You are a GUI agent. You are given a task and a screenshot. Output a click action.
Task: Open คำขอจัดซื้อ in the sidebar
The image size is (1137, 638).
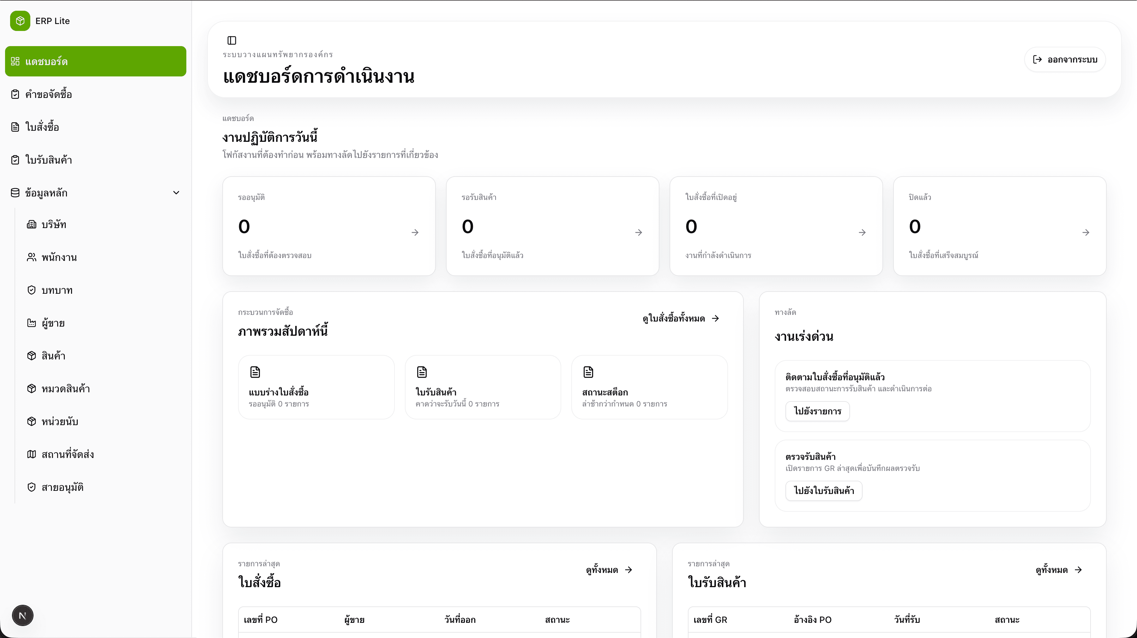click(49, 94)
